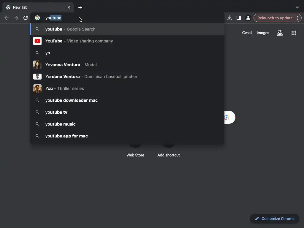The height and width of the screenshot is (228, 304).
Task: Open a new tab with the plus icon
Action: 80,7
